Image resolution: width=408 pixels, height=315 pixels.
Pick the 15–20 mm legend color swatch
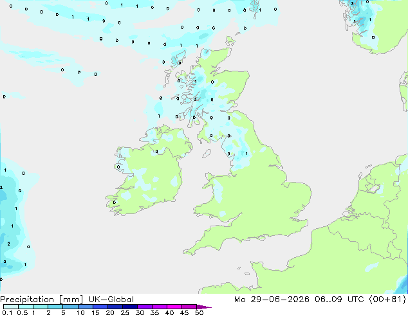click(x=100, y=307)
